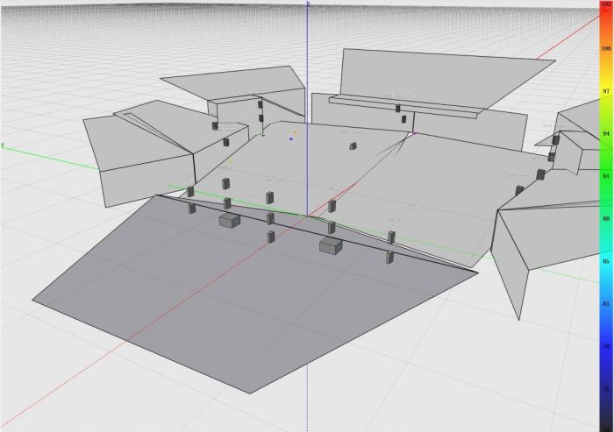Click the left large subwoofer box
This screenshot has height=432, width=614.
pos(230,221)
